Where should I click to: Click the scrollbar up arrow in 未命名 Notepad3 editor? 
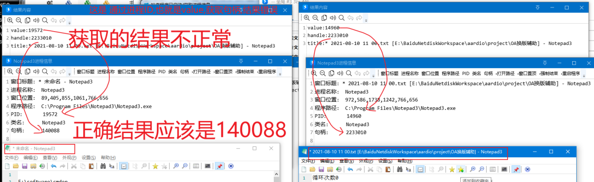click(276, 175)
